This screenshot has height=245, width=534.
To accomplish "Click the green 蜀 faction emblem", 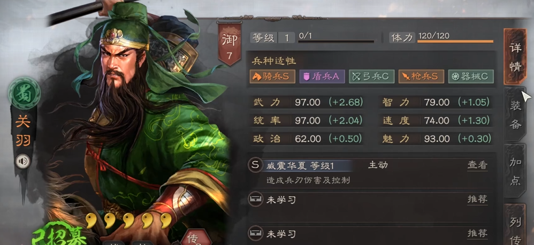I will [24, 93].
